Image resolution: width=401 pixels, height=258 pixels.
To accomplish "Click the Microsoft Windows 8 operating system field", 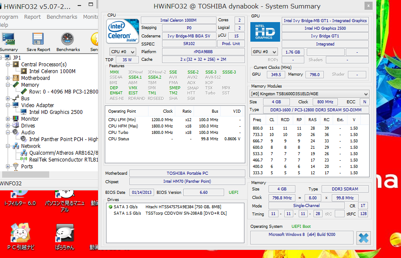I will click(302, 237).
